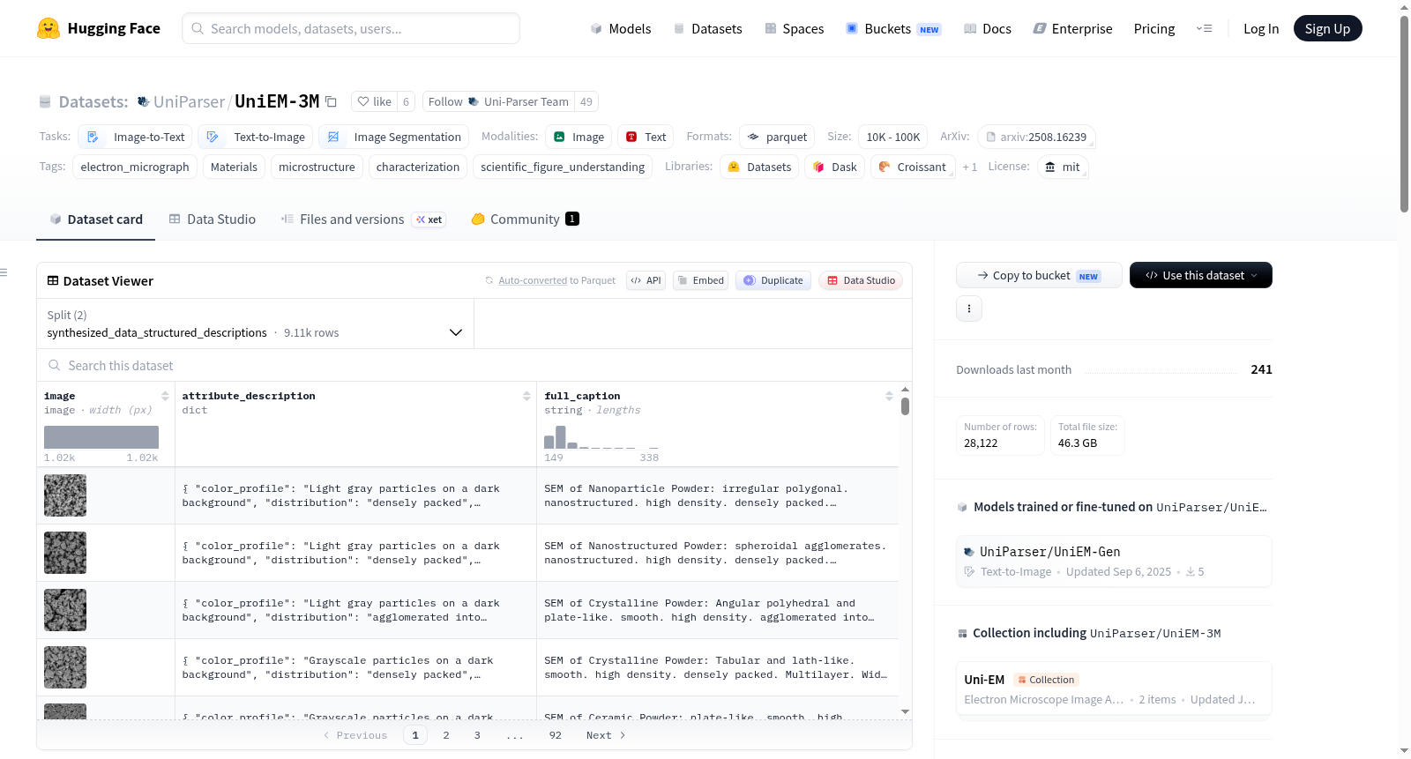Sort the image column
This screenshot has width=1411, height=759.
pyautogui.click(x=165, y=396)
